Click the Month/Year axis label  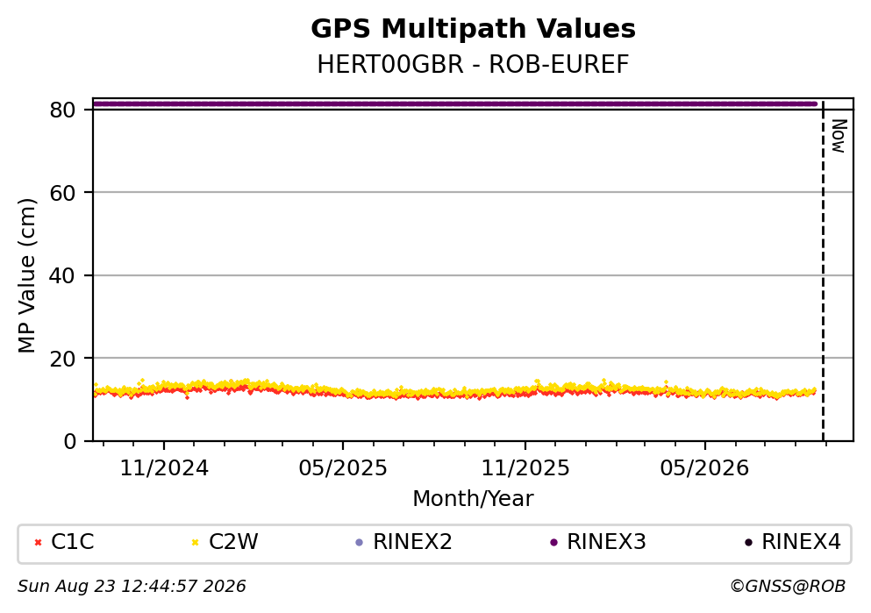474,499
